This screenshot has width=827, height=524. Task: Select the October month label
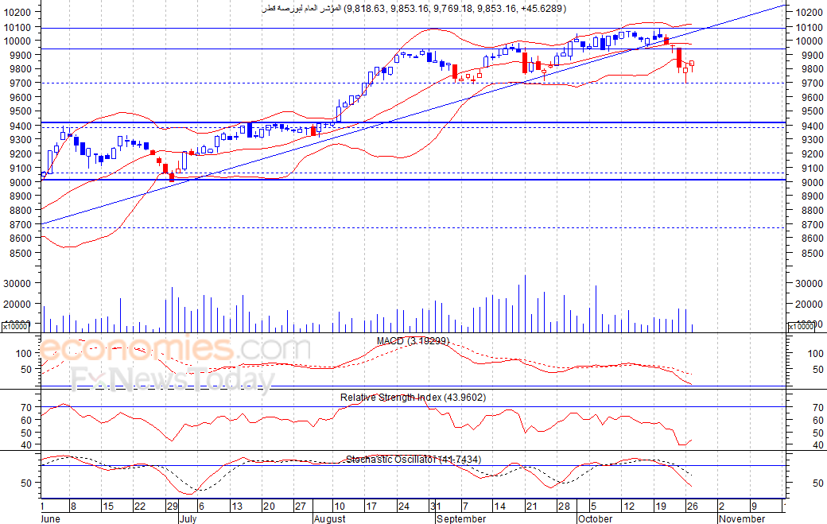(595, 518)
